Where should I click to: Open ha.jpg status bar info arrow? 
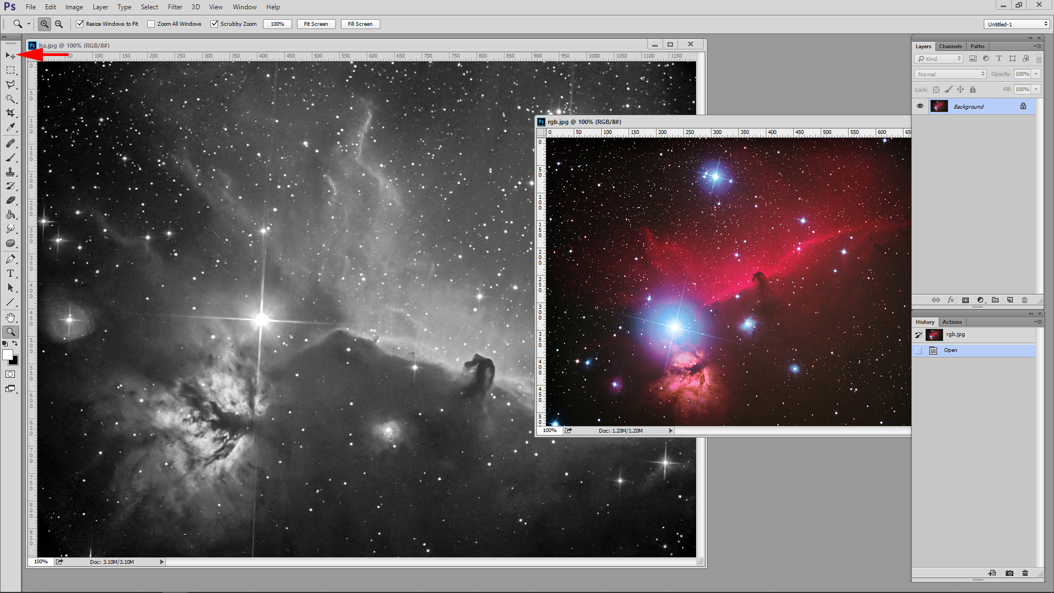coord(161,562)
